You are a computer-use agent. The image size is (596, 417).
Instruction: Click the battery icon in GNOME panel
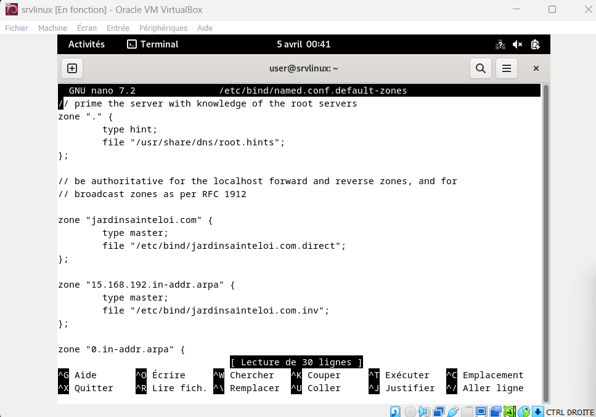pyautogui.click(x=535, y=44)
